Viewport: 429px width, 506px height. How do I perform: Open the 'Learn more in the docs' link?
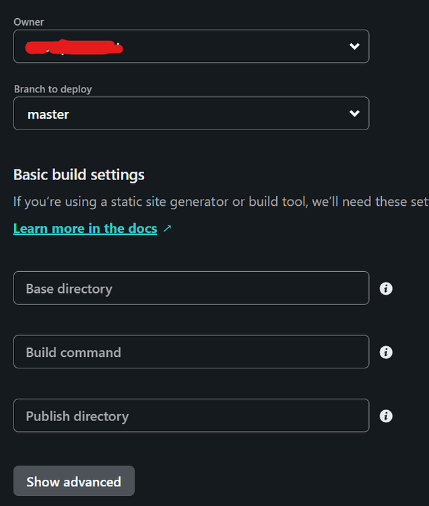[85, 229]
